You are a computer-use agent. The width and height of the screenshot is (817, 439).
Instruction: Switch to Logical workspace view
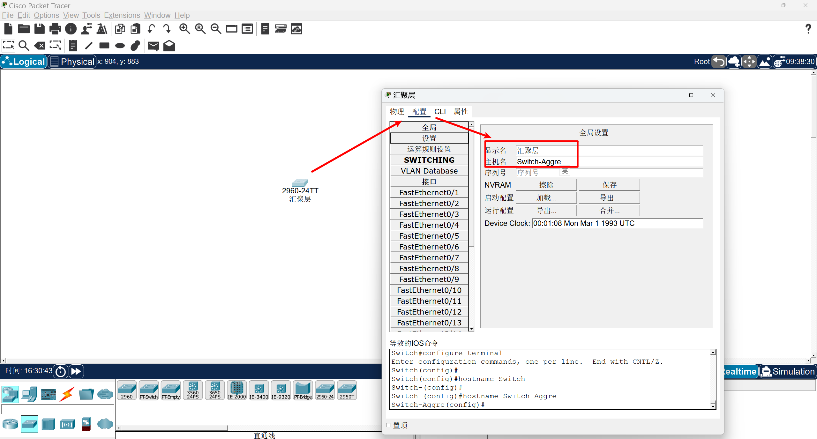(24, 62)
